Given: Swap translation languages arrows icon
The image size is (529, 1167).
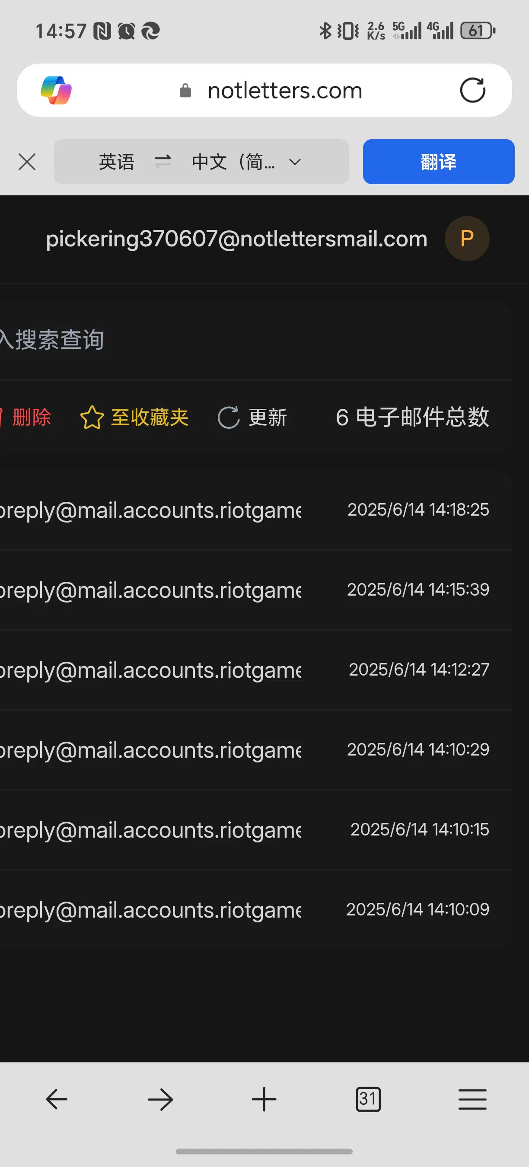Looking at the screenshot, I should point(163,161).
